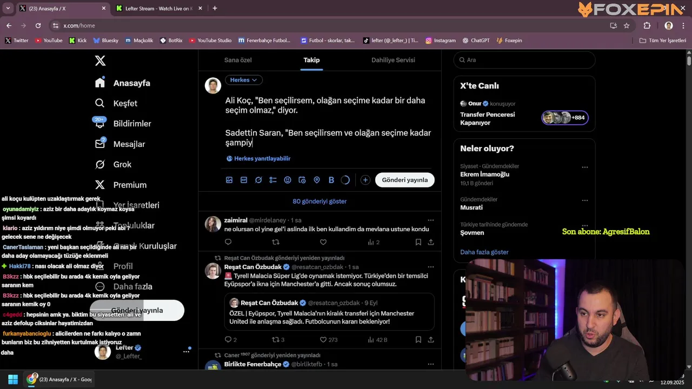The height and width of the screenshot is (389, 692).
Task: Add a GIF to the post
Action: pyautogui.click(x=244, y=180)
